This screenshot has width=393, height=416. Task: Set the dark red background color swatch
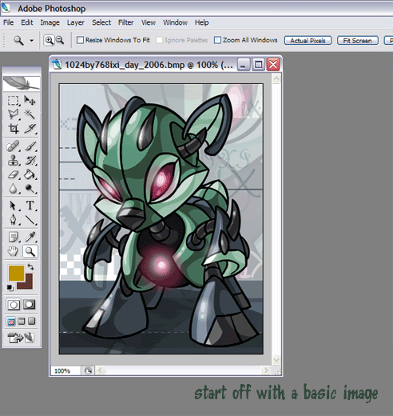click(x=29, y=284)
